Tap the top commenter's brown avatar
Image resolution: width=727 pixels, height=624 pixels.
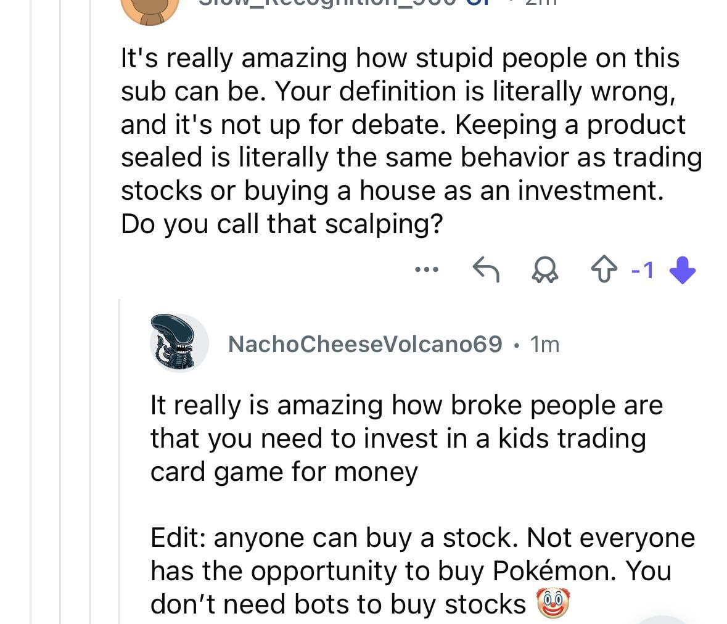[150, 9]
